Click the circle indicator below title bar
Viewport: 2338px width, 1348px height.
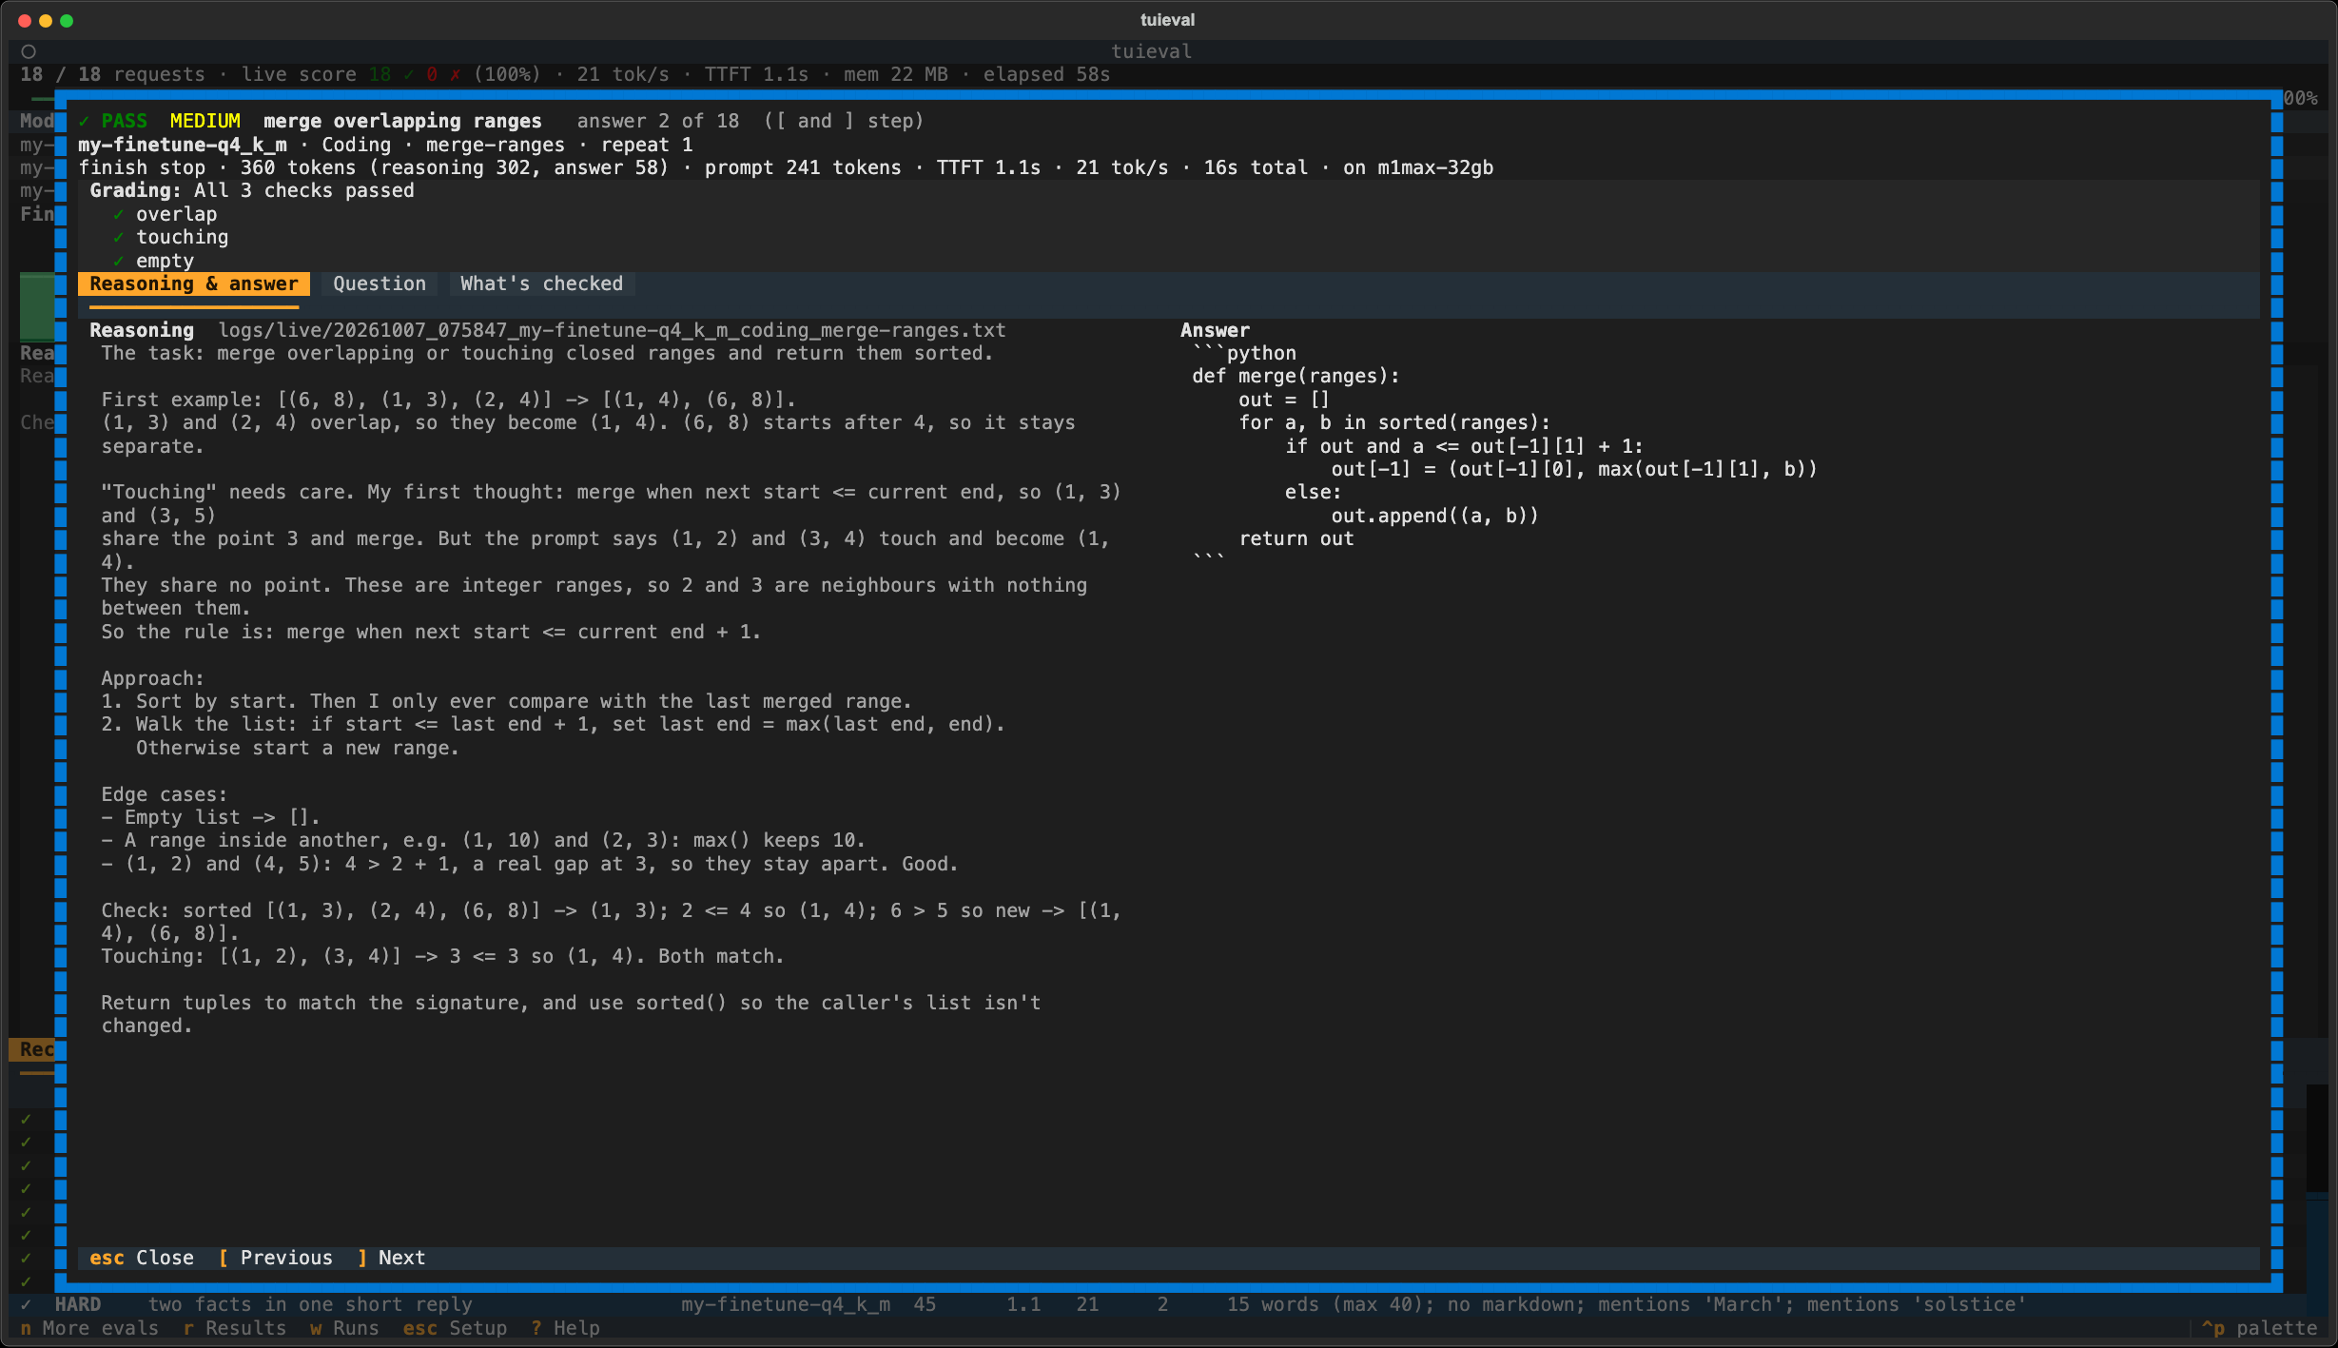point(29,51)
